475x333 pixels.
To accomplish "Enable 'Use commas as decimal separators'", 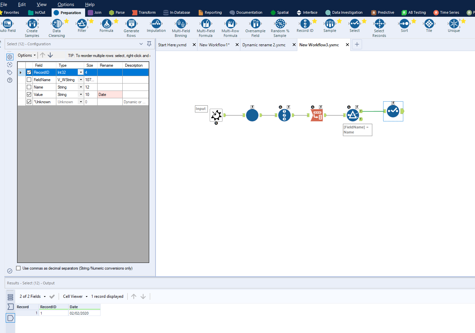I will [18, 268].
